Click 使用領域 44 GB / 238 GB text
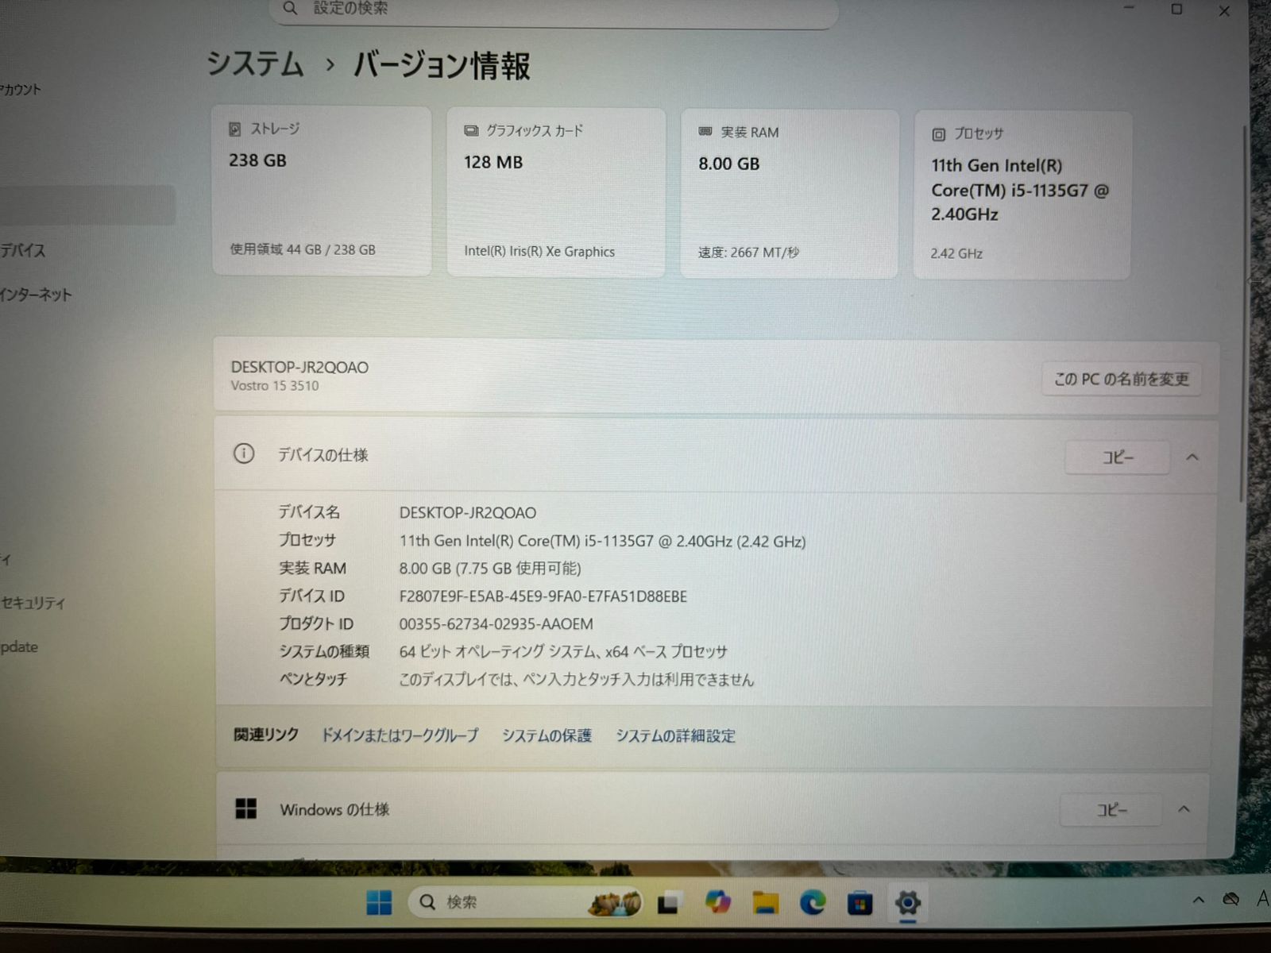1271x953 pixels. [303, 249]
